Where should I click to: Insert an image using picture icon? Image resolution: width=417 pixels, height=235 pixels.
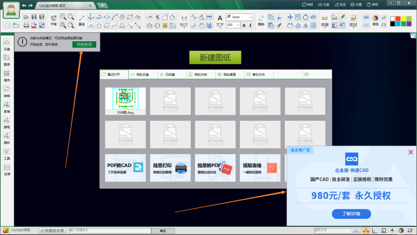tap(173, 25)
